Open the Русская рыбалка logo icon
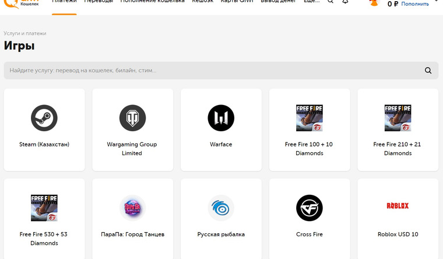The height and width of the screenshot is (259, 443). click(221, 208)
